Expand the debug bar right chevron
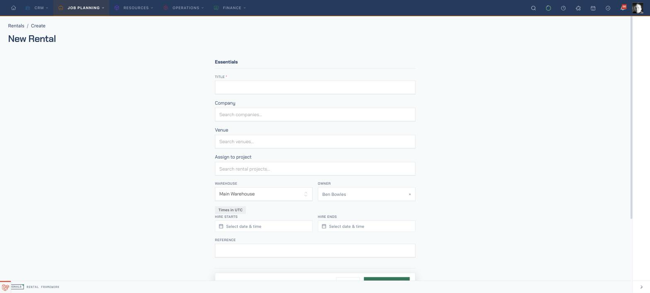Screen dimensions: 650x293 (x=641, y=287)
